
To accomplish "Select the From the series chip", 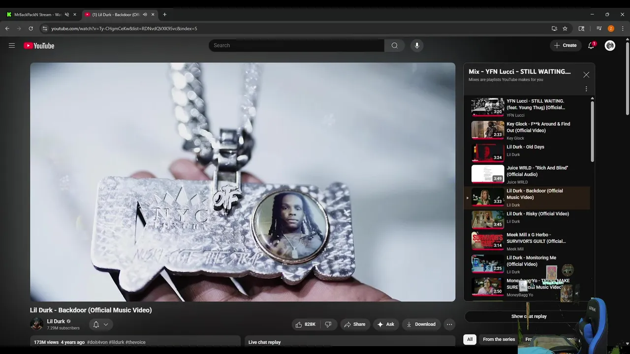I will 499,339.
